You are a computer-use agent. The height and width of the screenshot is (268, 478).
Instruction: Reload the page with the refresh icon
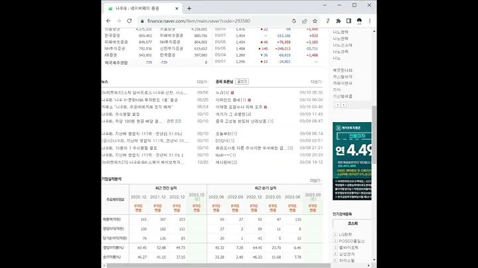pos(129,21)
